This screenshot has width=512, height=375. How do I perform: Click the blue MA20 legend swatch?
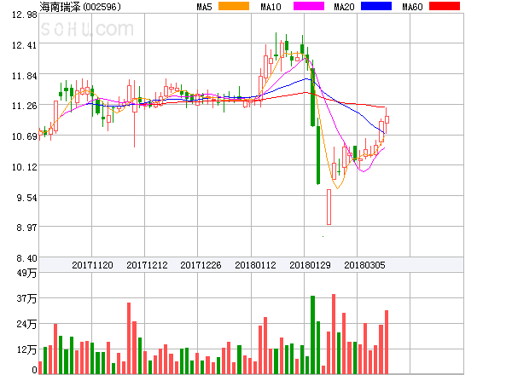376,6
